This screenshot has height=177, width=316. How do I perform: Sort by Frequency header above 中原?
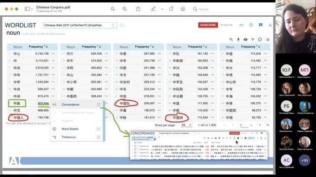click(144, 47)
